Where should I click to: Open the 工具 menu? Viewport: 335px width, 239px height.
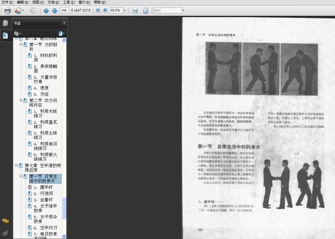(x=69, y=2)
